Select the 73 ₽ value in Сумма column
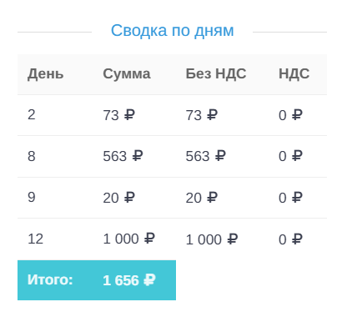Viewport: 362px width, 322px height. point(119,115)
